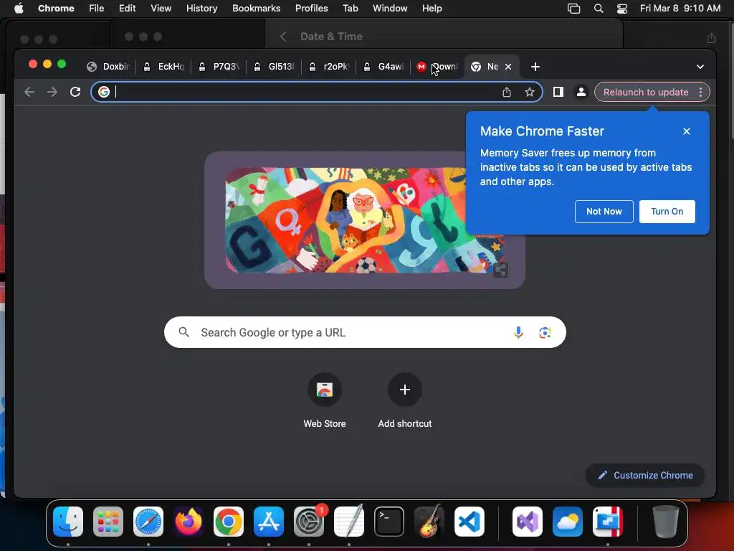Turn On Memory Saver
Image resolution: width=734 pixels, height=551 pixels.
[667, 212]
